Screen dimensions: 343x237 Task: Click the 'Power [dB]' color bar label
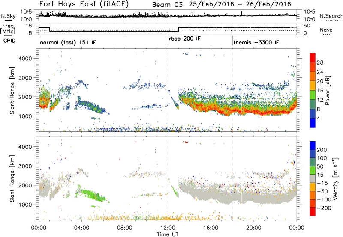(328, 91)
